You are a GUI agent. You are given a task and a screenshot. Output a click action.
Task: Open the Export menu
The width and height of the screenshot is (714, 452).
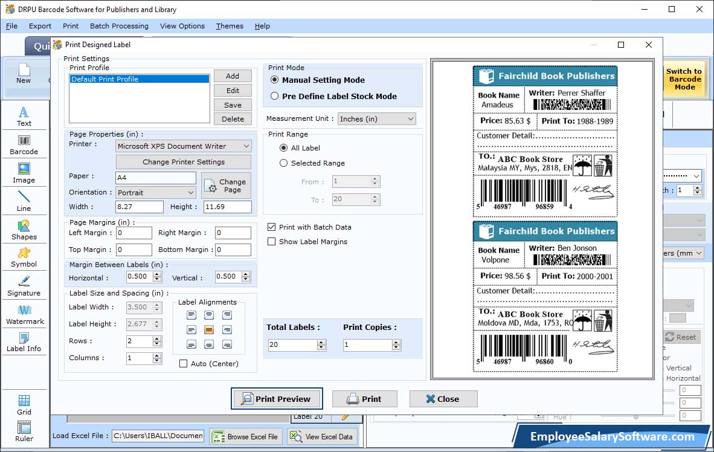pyautogui.click(x=40, y=26)
